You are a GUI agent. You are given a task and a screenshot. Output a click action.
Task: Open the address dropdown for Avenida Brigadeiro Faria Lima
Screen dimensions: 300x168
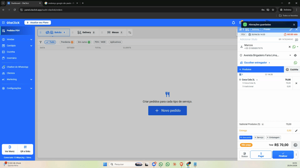pos(290,55)
